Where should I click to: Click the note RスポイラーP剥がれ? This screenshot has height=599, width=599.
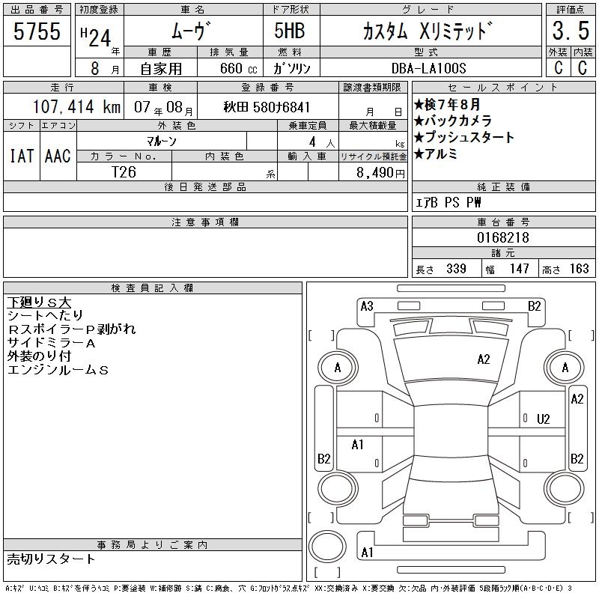(x=71, y=329)
